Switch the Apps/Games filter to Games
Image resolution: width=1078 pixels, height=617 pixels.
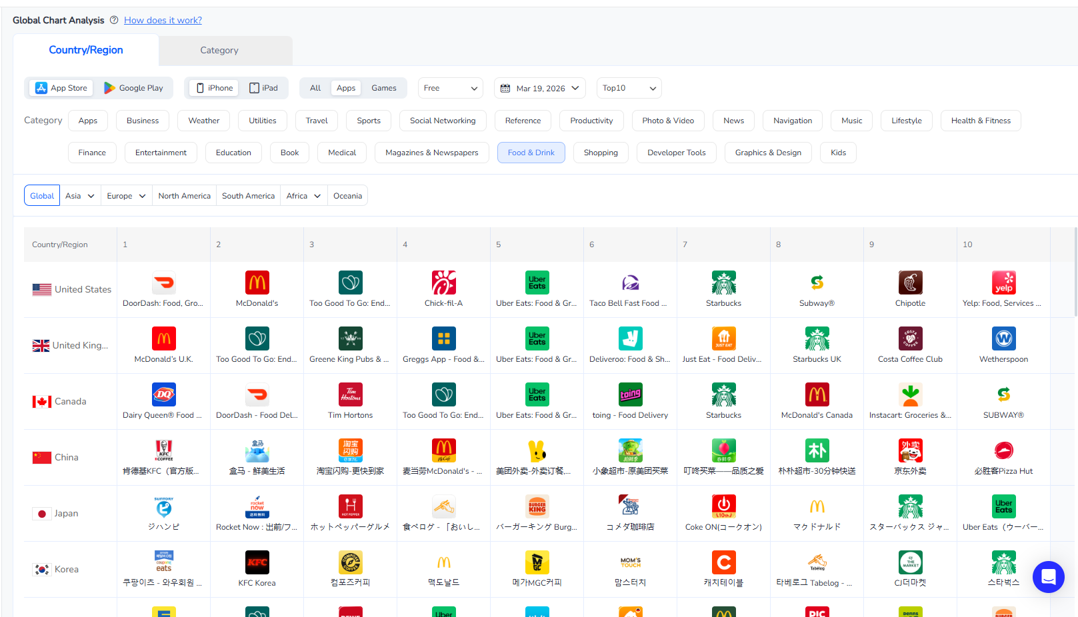point(383,87)
